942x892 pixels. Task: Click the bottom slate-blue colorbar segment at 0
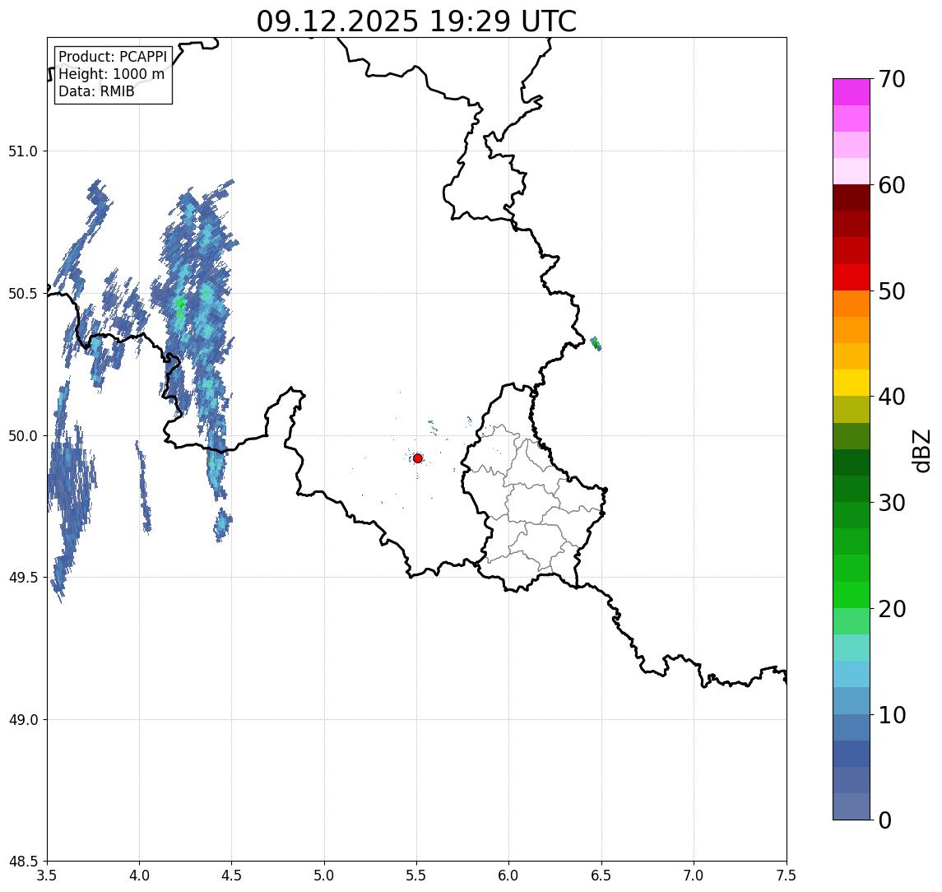pyautogui.click(x=852, y=806)
